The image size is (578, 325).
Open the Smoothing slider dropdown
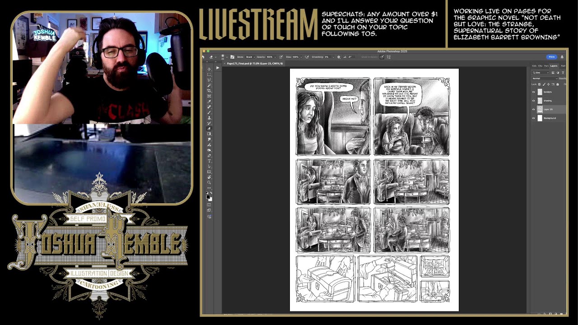pyautogui.click(x=334, y=57)
